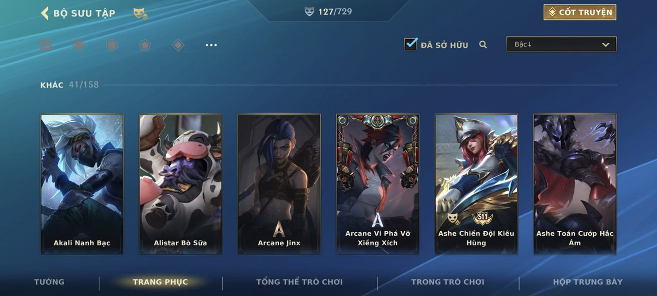
Task: Open Ashe Chiến Đội Kiêu Hùng skin
Action: (476, 184)
